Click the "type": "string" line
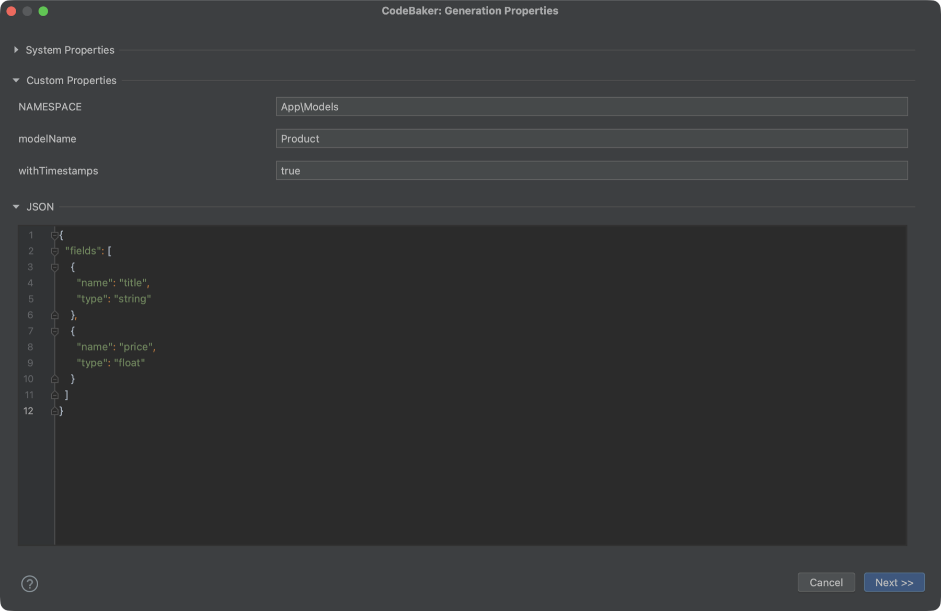Screen dimensions: 941x611 tap(113, 299)
